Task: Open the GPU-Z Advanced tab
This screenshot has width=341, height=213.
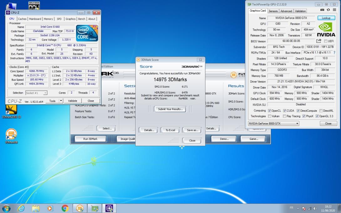Action: (286, 11)
